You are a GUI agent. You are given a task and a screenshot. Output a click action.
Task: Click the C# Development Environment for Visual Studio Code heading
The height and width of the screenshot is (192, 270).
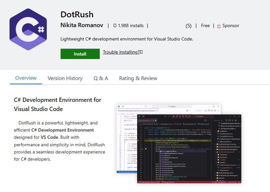pos(58,104)
